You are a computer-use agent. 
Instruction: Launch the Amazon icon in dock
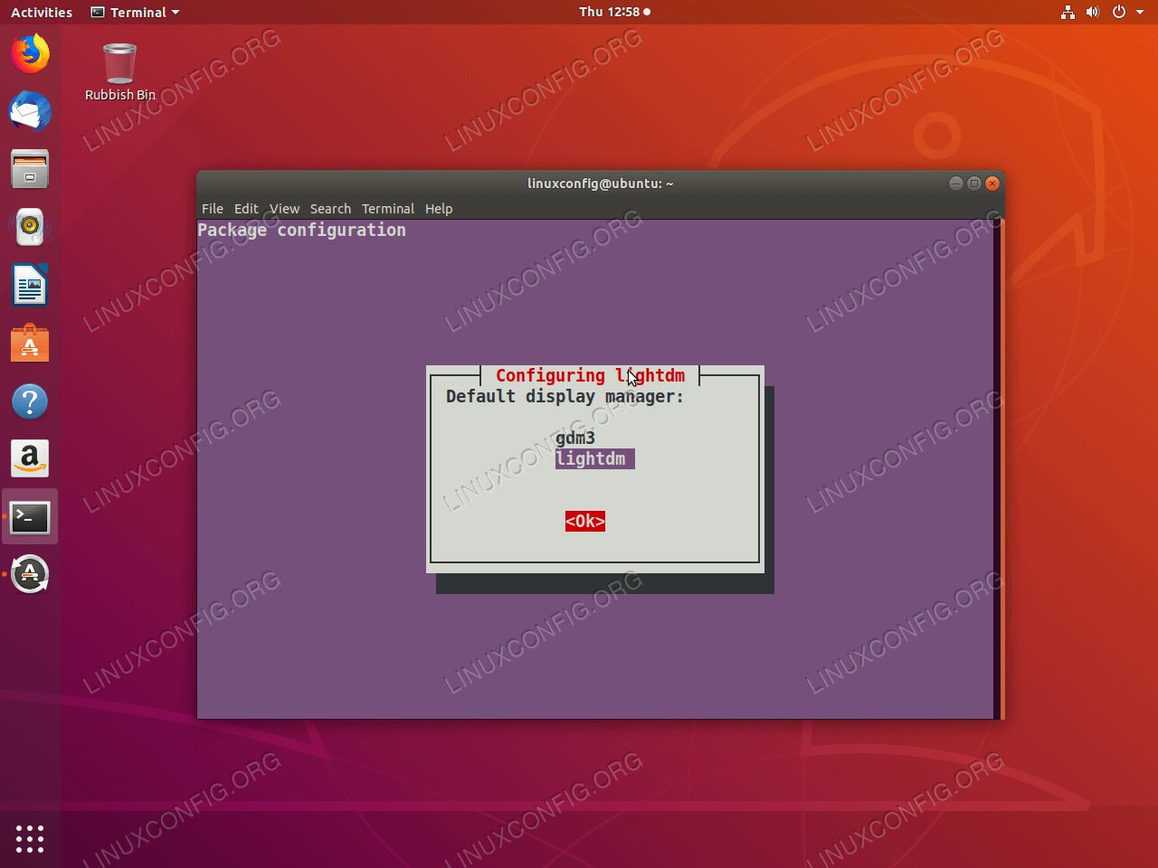click(30, 459)
